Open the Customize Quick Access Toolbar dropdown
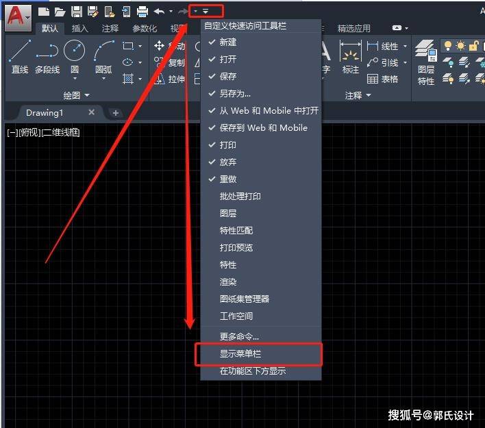Screen dimensions: 485x428 pos(206,12)
